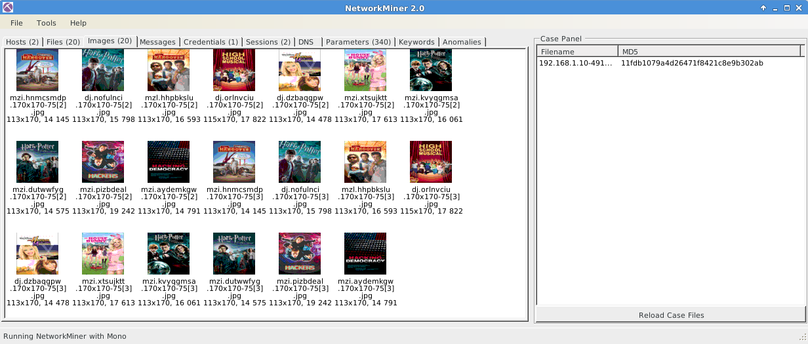Minimize the NetworkMiner window
Screen dimensions: 808x344
[775, 8]
